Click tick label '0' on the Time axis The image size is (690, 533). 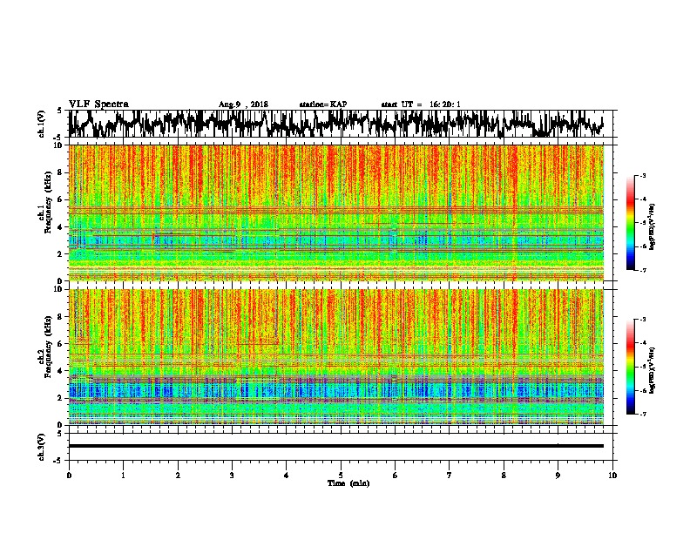tap(69, 476)
